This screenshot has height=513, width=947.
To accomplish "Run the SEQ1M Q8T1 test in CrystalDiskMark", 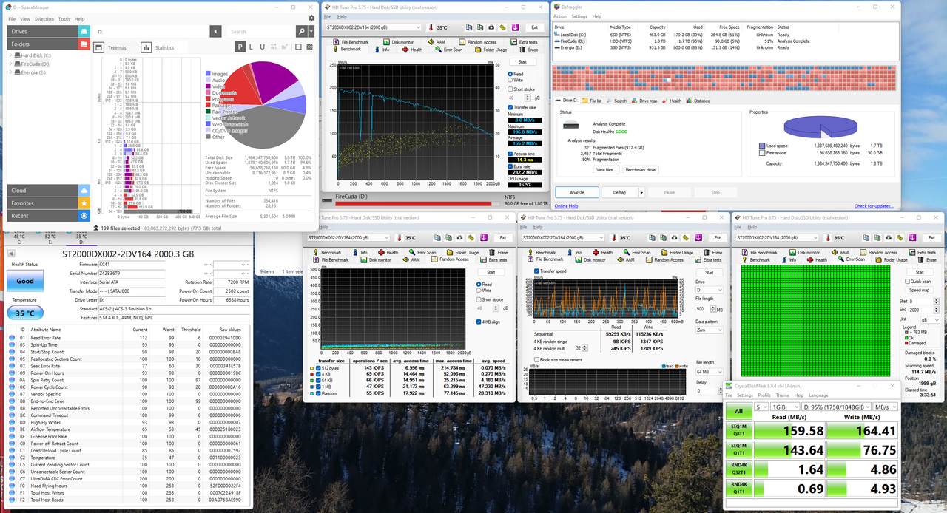I will 739,430.
